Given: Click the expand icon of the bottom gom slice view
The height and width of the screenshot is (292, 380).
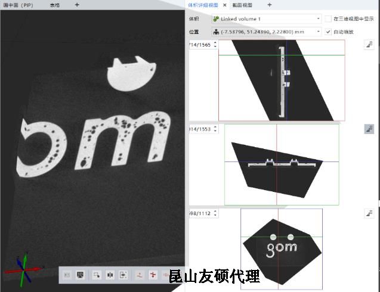Looking at the screenshot, I should point(369,213).
